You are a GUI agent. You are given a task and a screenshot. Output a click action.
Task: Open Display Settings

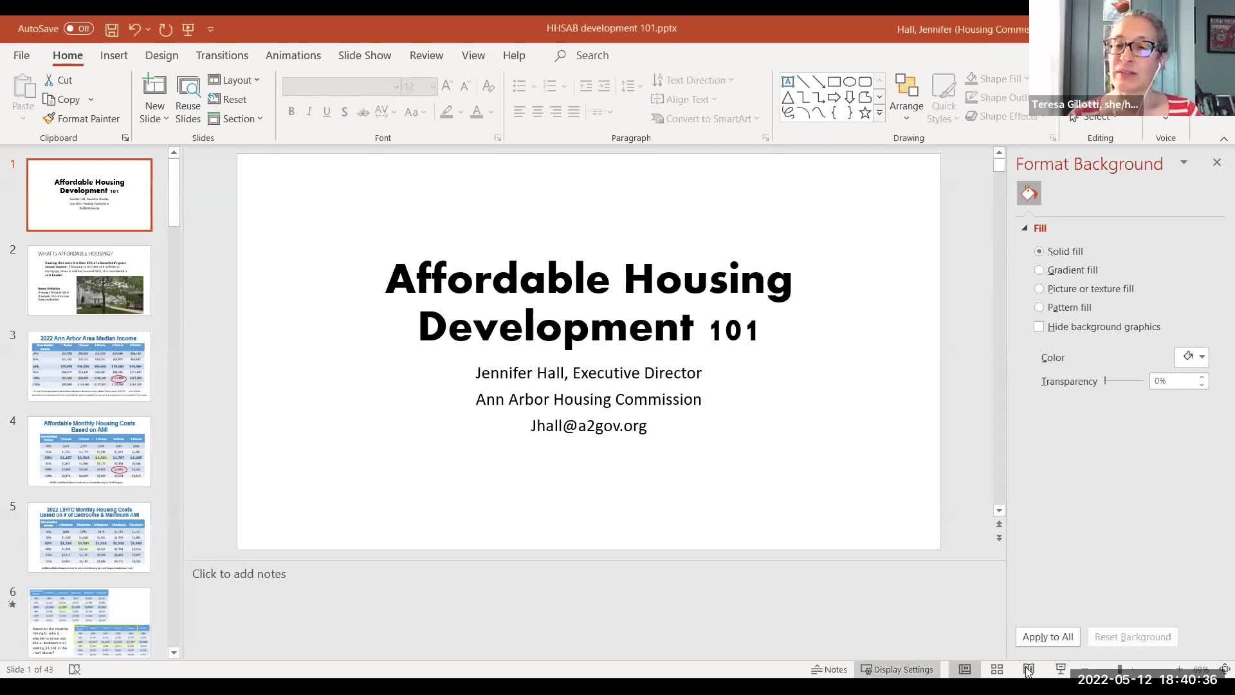[x=897, y=669]
